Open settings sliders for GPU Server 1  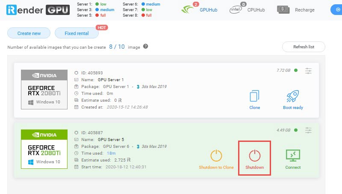coord(308,71)
